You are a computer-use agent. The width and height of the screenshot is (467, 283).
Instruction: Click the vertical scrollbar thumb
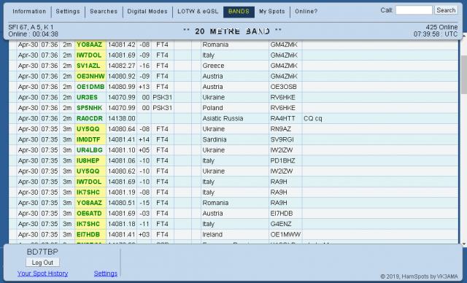[x=464, y=74]
